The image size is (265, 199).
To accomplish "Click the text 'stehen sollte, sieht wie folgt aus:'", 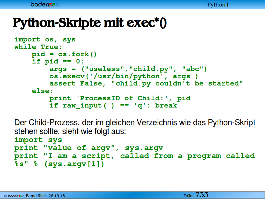I will (70, 131).
